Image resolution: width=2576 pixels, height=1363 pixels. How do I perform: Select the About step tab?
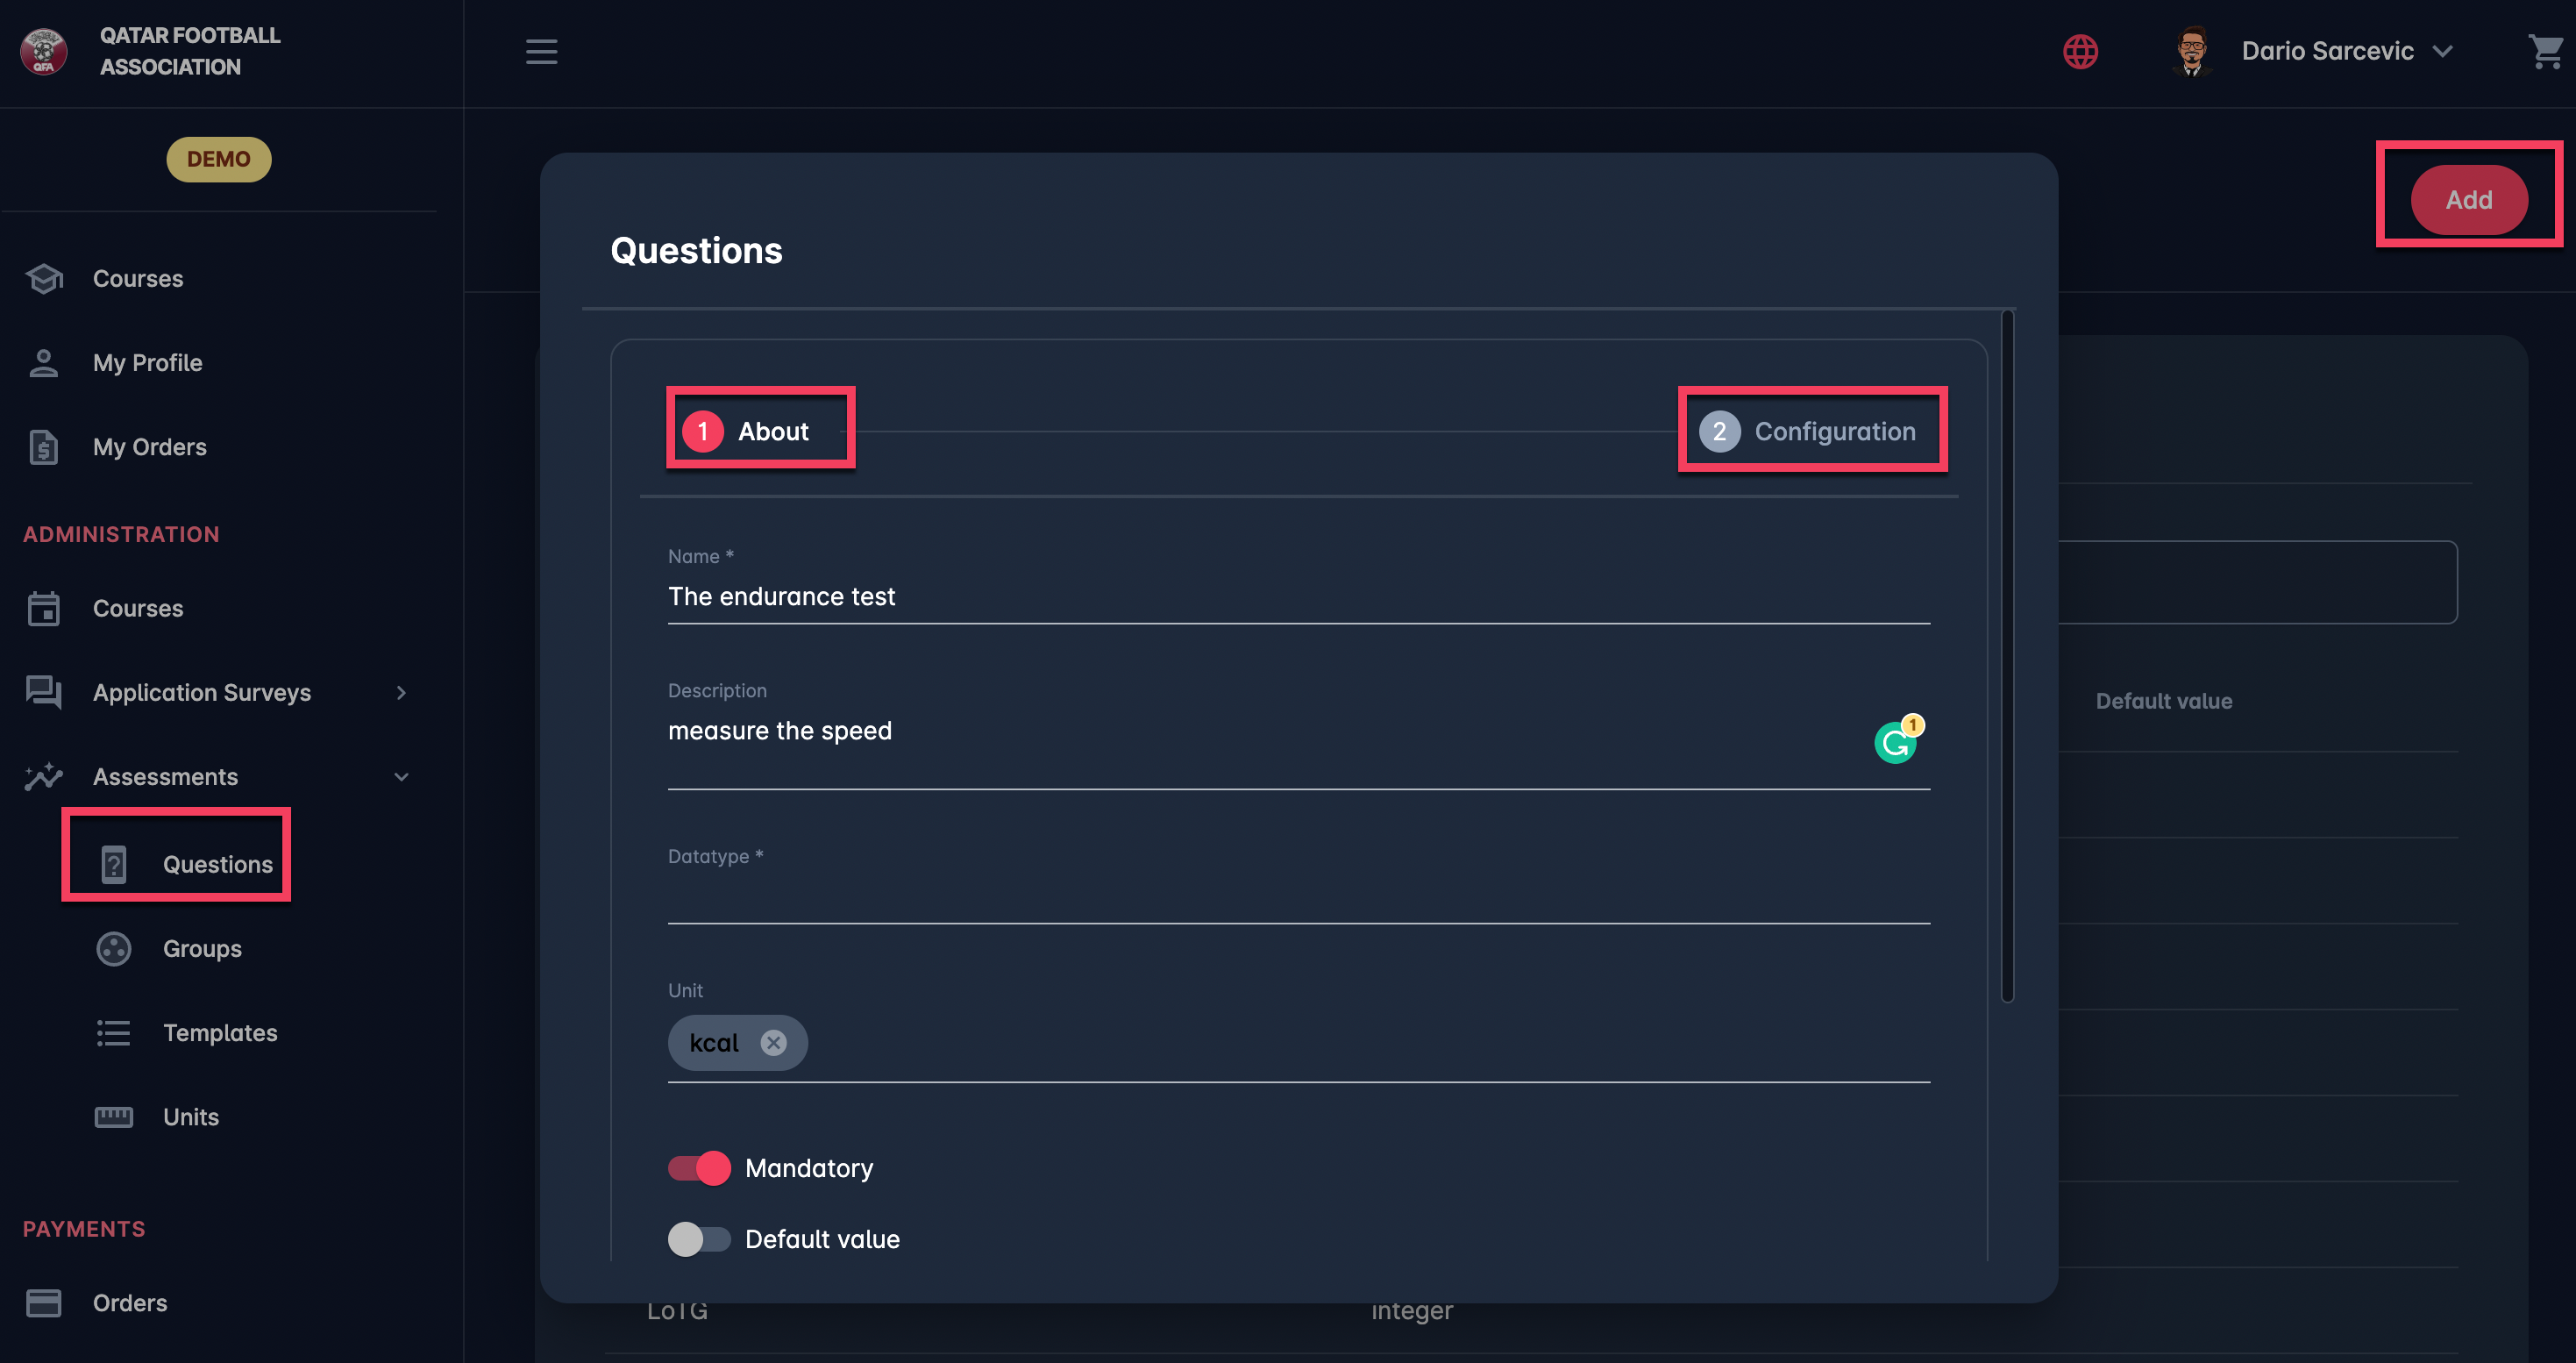click(x=759, y=431)
